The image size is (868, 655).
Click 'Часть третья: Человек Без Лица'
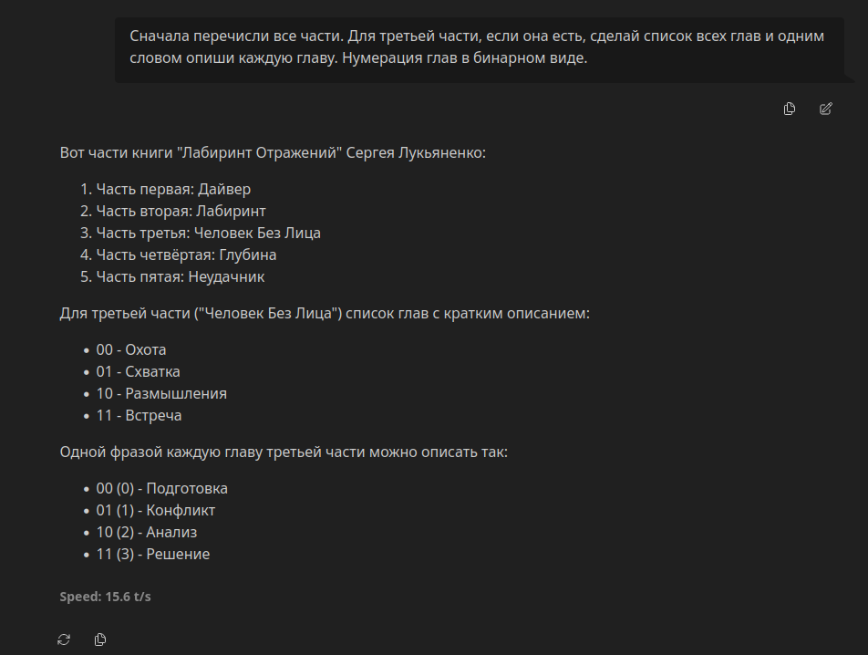pos(196,233)
